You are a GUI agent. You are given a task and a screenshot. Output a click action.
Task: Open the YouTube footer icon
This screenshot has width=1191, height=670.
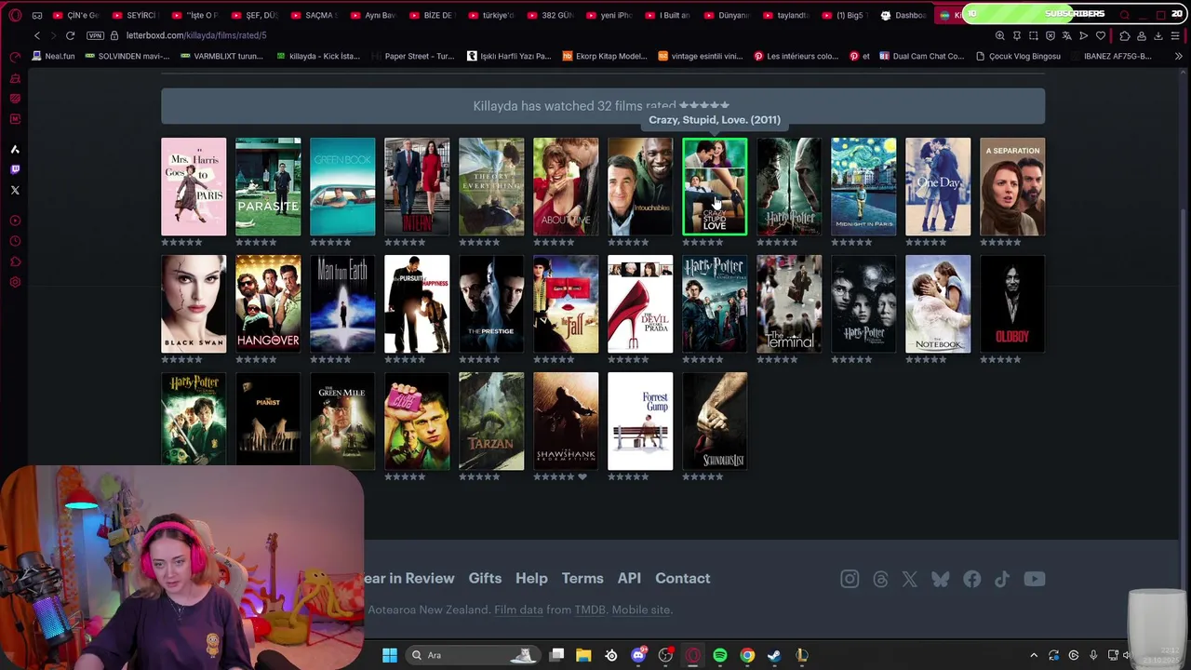[1034, 579]
